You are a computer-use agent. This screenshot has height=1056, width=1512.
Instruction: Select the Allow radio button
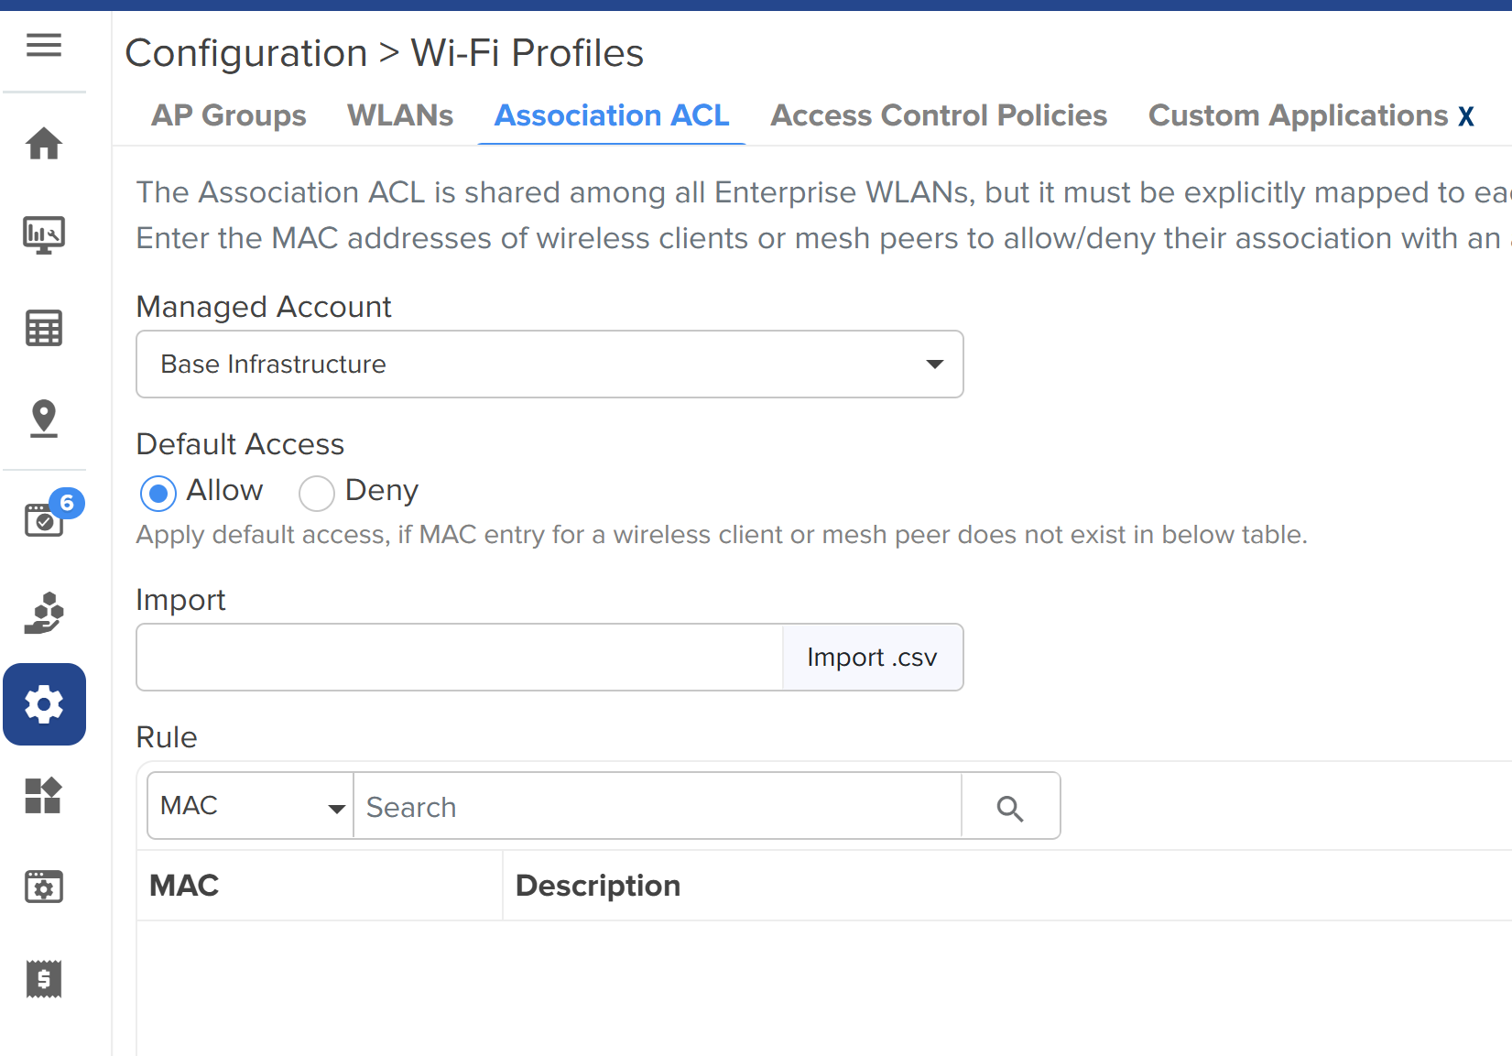[158, 494]
